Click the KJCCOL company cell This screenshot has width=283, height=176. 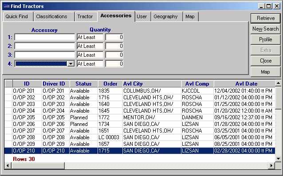(197, 91)
